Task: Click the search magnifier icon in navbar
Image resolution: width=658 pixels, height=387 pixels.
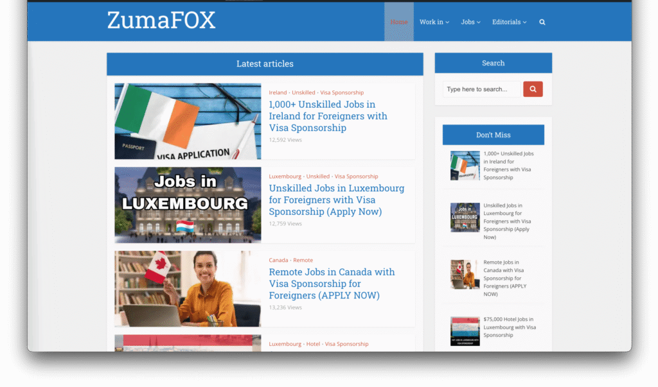Action: pos(542,22)
